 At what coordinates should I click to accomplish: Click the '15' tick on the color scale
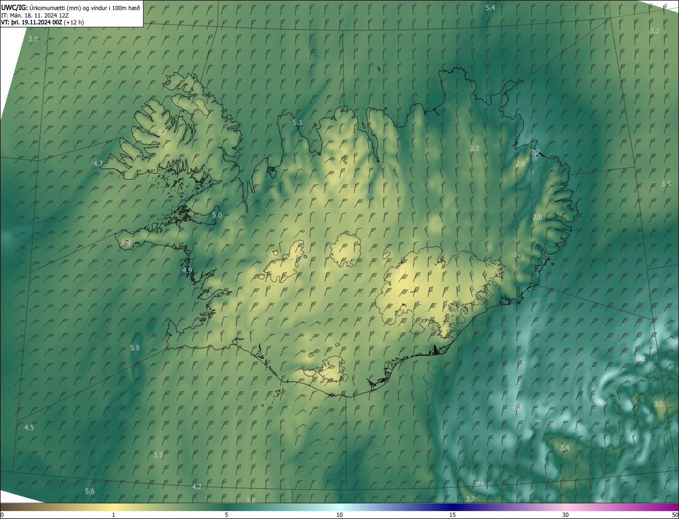coord(452,515)
